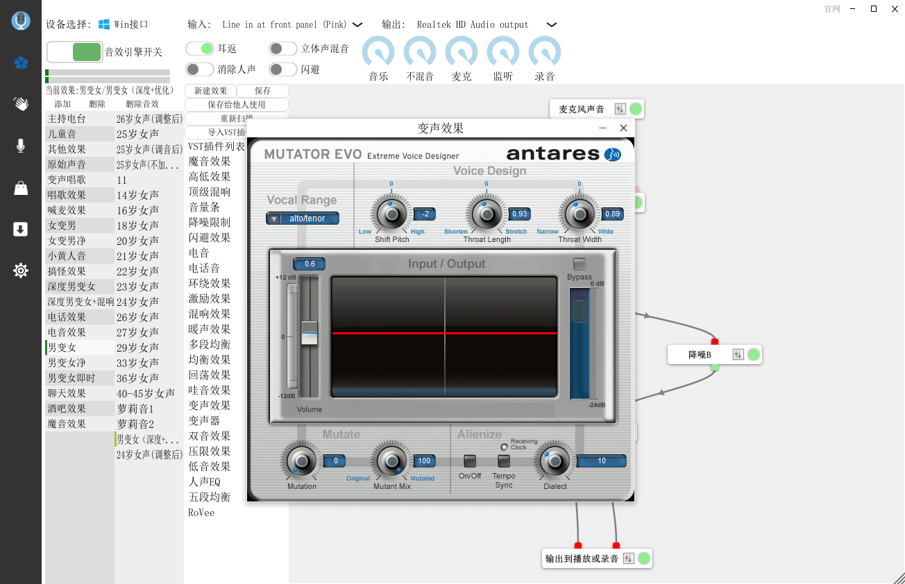The height and width of the screenshot is (584, 905).
Task: Click the Windows logo next to Win接口
Action: point(104,24)
